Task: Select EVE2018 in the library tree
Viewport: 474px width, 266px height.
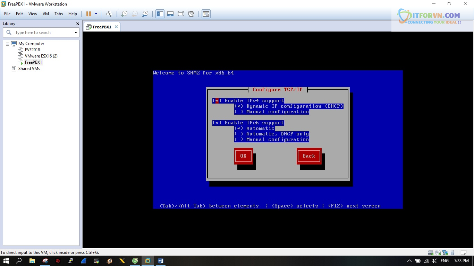Action: [32, 50]
